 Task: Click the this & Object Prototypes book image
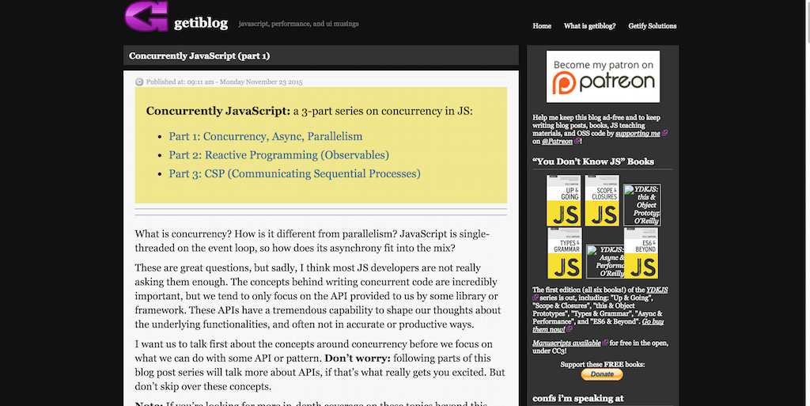click(x=642, y=204)
